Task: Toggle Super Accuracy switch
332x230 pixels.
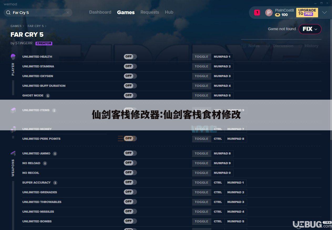Action: pos(130,182)
